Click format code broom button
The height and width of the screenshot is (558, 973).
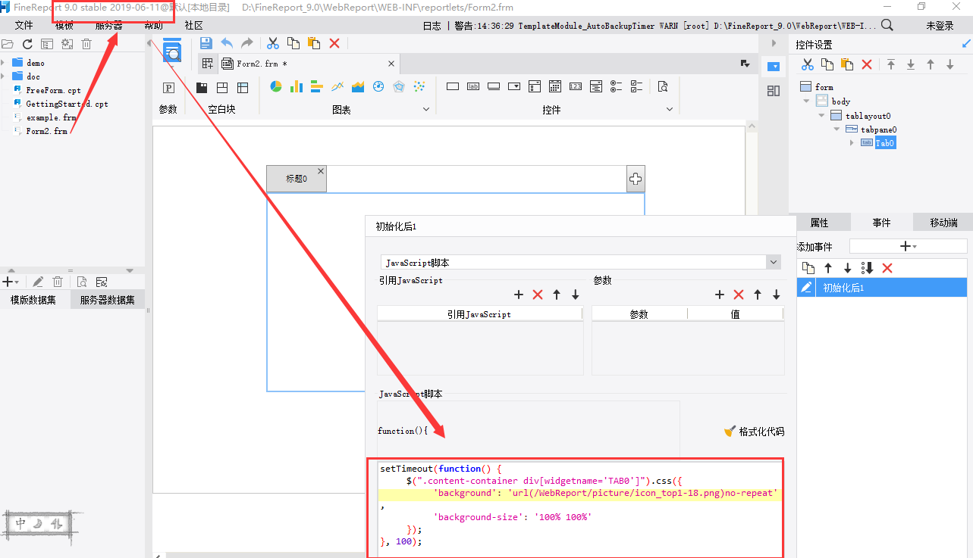click(x=754, y=431)
